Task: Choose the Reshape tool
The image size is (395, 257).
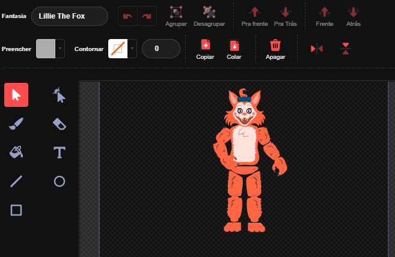Action: pyautogui.click(x=59, y=95)
